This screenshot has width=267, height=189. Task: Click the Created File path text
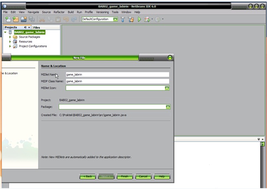tap(93, 115)
